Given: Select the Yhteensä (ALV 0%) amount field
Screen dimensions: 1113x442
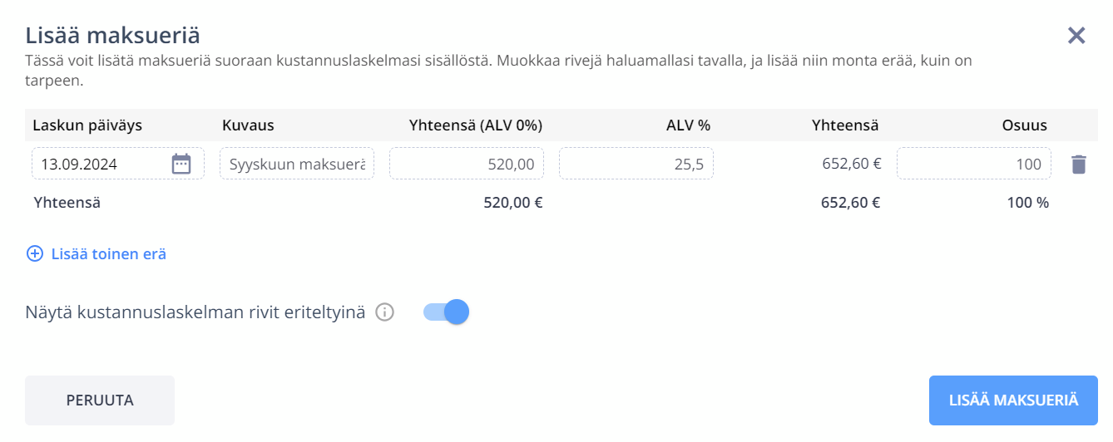Looking at the screenshot, I should 467,164.
